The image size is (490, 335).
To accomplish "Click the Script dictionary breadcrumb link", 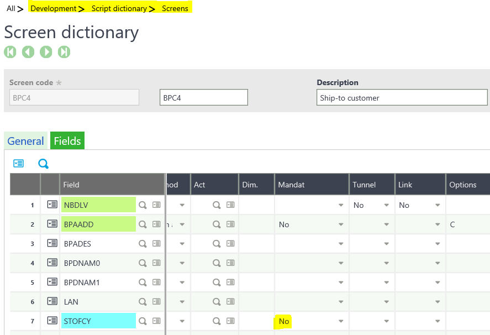I will pyautogui.click(x=119, y=8).
